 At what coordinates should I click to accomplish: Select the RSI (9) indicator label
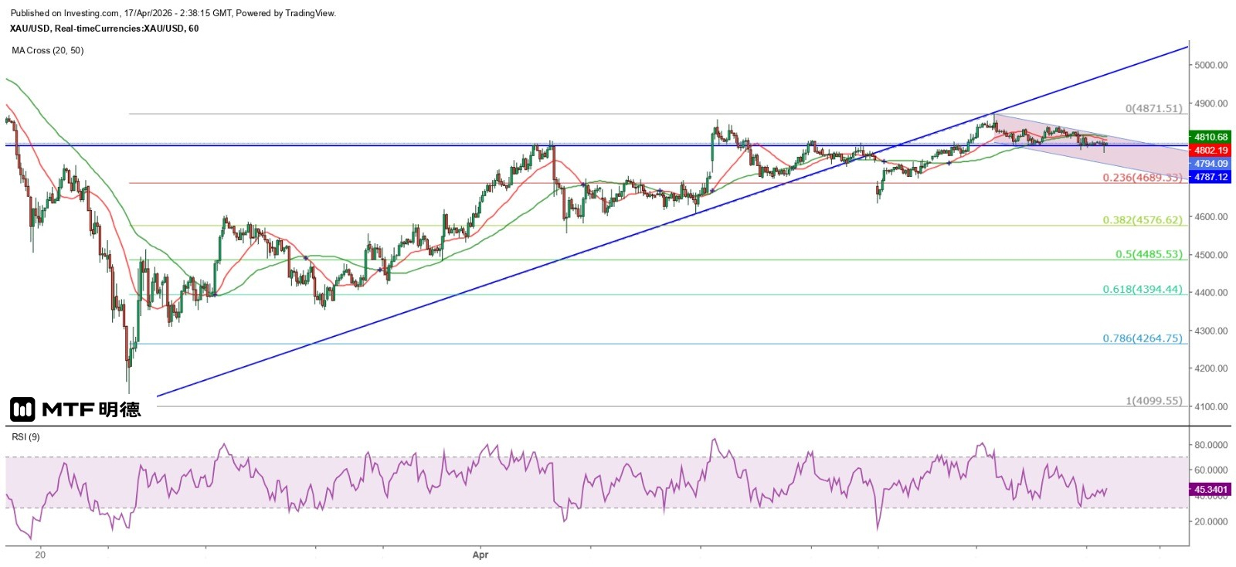[x=25, y=437]
